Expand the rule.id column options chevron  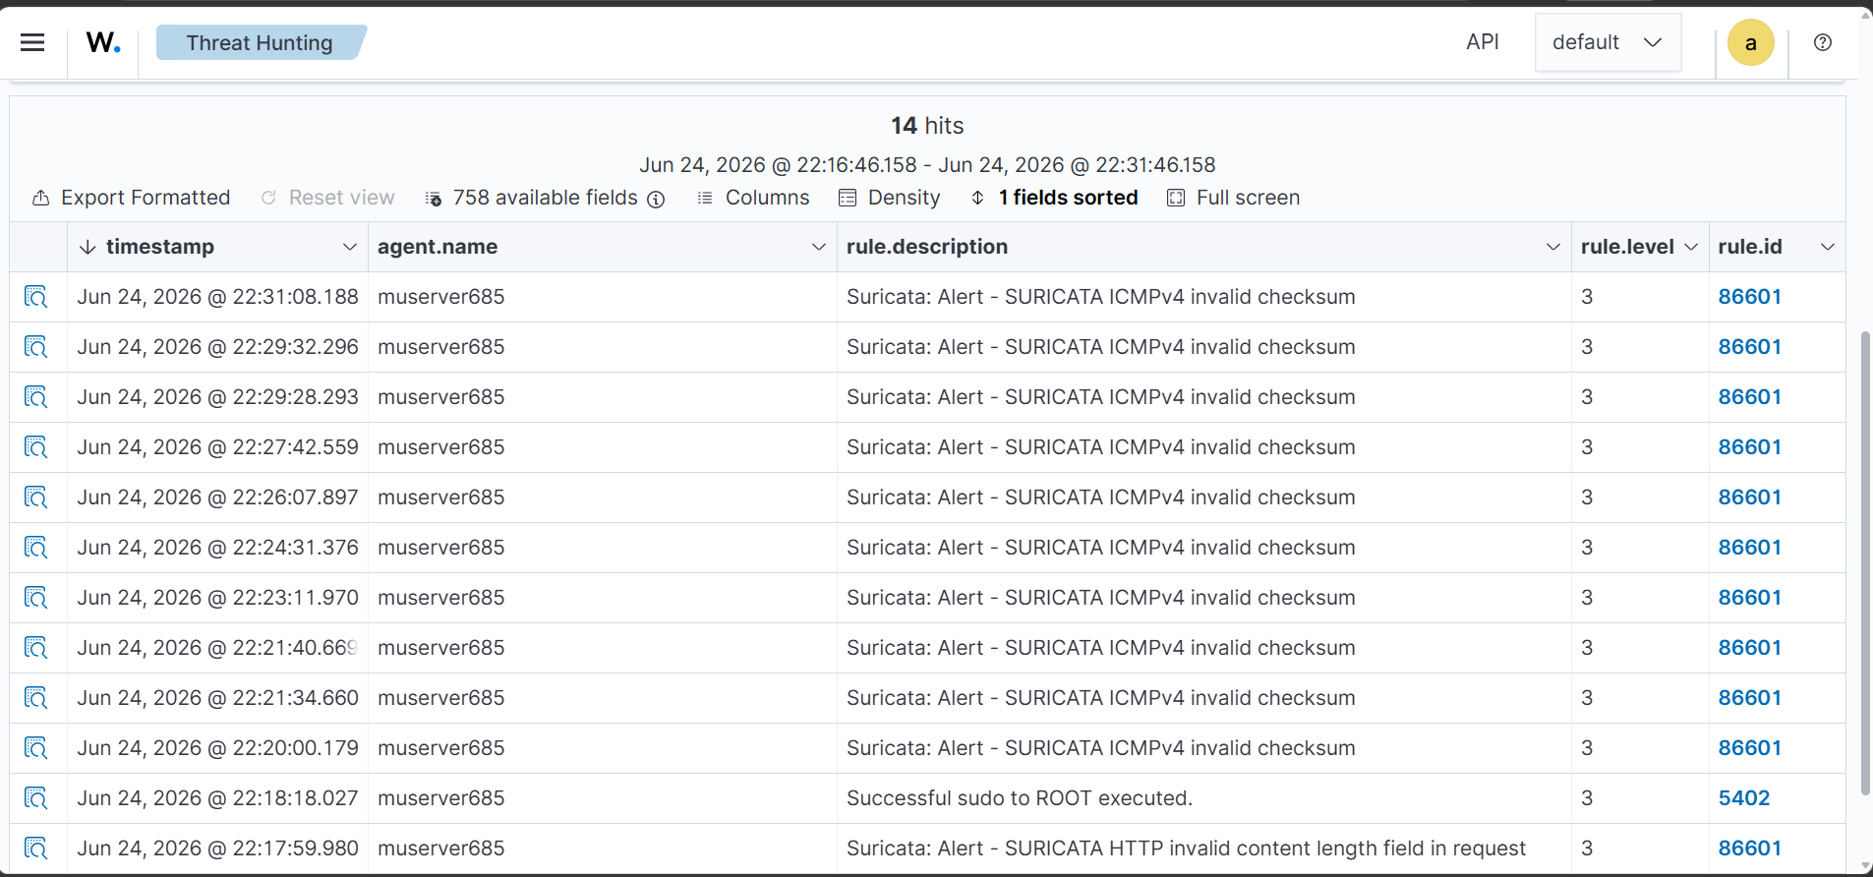(x=1827, y=247)
